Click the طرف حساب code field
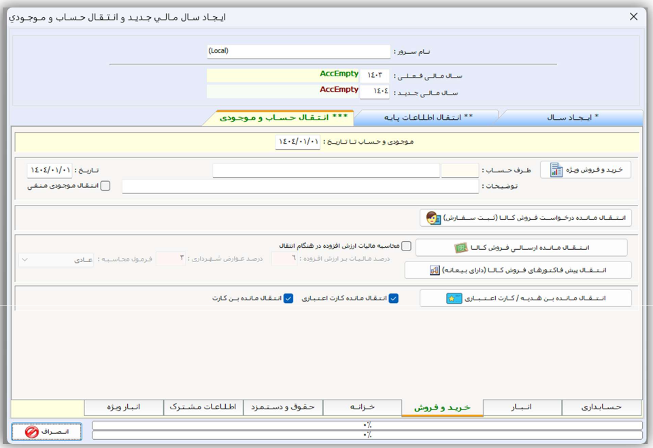The image size is (653, 448). pos(460,170)
